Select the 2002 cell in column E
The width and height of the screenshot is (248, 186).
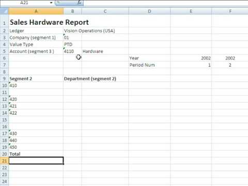pyautogui.click(x=191, y=58)
